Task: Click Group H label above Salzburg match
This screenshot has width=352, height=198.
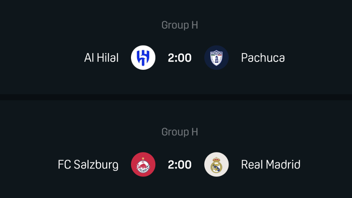Action: (x=180, y=132)
